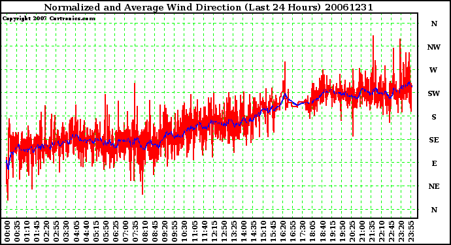Click the NW direction label

pos(434,47)
